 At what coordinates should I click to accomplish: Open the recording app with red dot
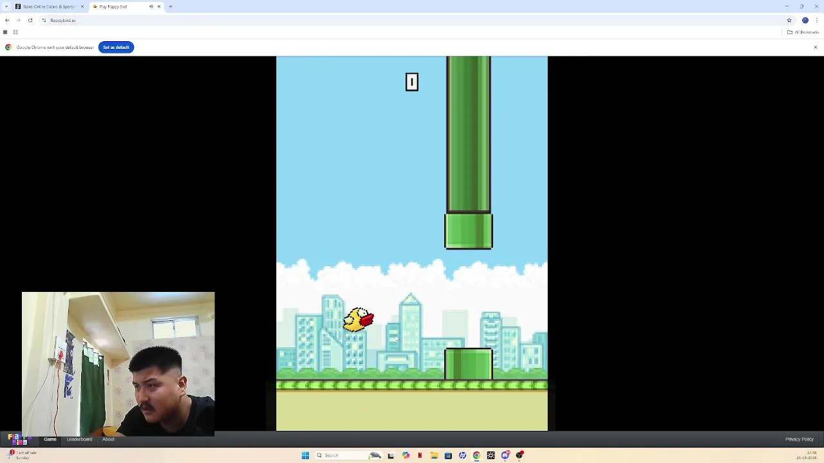coord(520,455)
